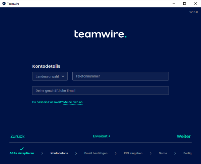Click the Deine geschäftliche Email field
Viewport: 201px width, 164px height.
pyautogui.click(x=100, y=91)
